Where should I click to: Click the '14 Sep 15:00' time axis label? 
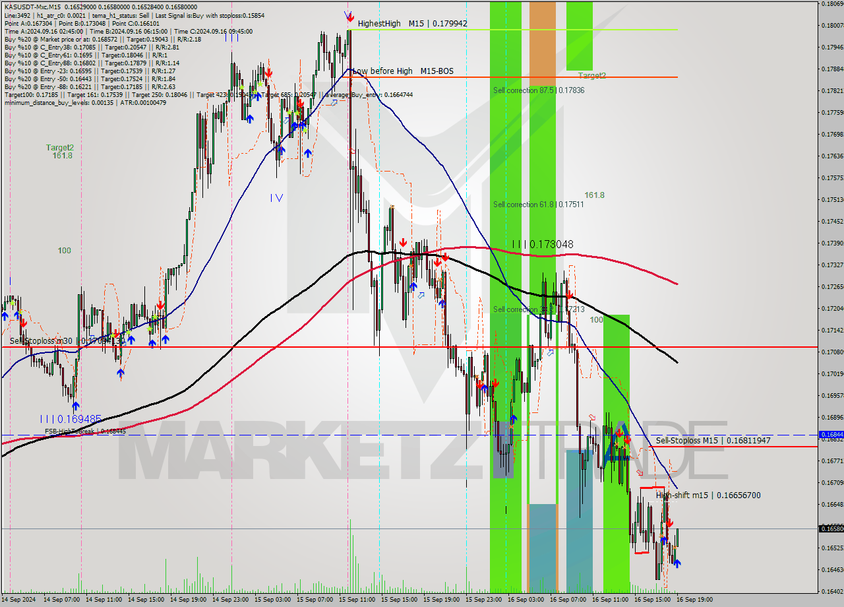(x=146, y=600)
